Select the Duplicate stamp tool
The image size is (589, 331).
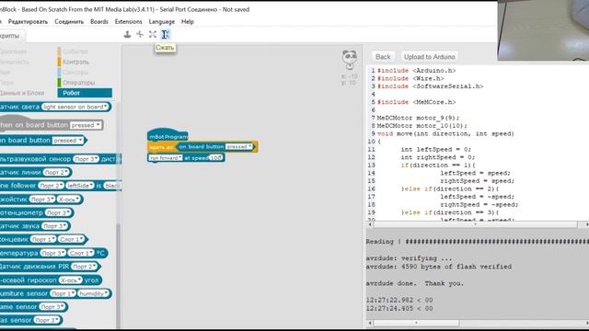pos(127,35)
